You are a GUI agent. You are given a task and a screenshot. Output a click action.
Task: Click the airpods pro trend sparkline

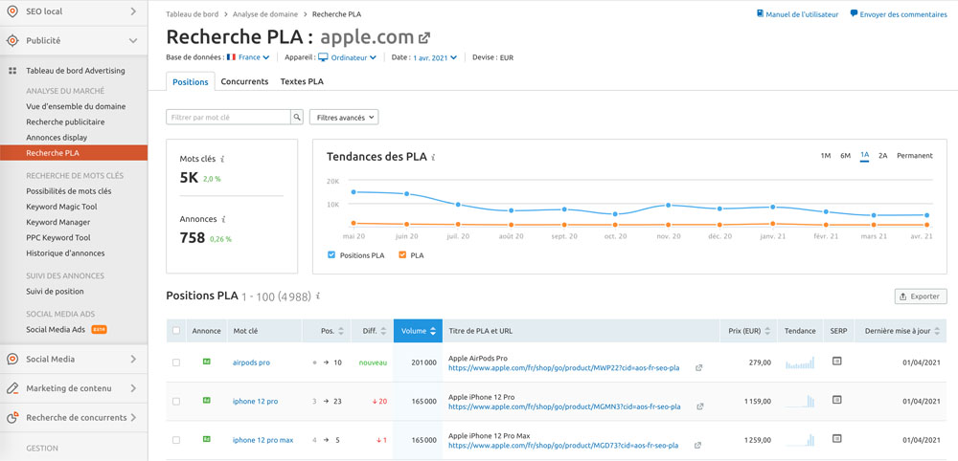click(x=800, y=362)
